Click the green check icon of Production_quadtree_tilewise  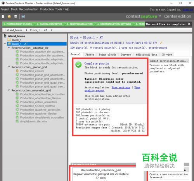(x=17, y=114)
